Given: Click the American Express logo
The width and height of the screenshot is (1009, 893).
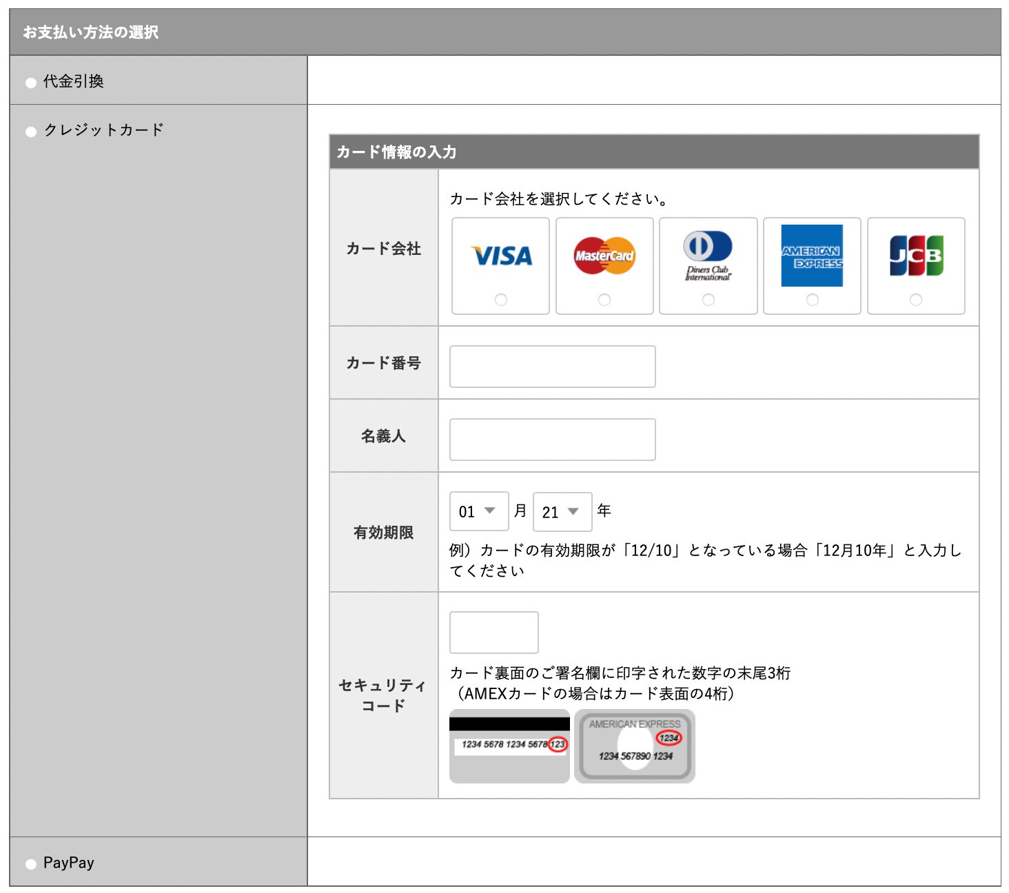Looking at the screenshot, I should [812, 256].
